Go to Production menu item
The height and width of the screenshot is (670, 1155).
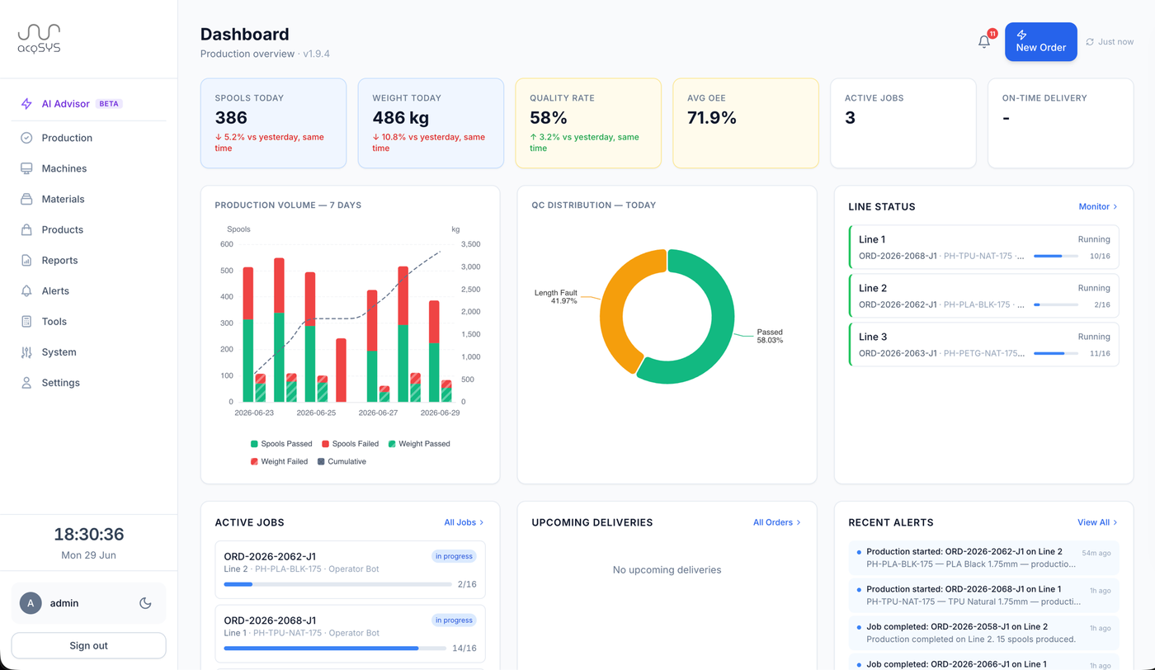(x=89, y=138)
